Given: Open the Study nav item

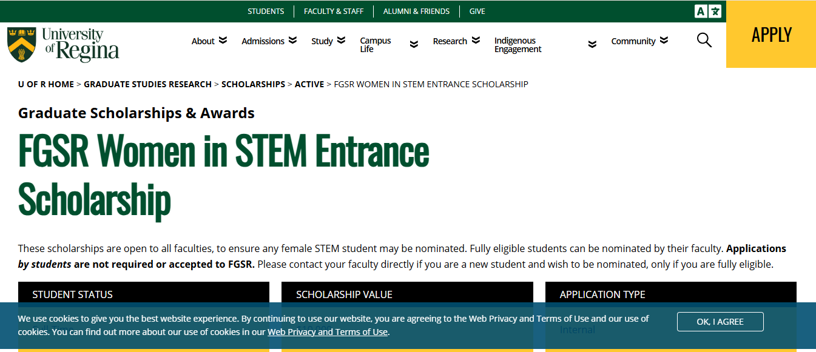Looking at the screenshot, I should point(322,41).
